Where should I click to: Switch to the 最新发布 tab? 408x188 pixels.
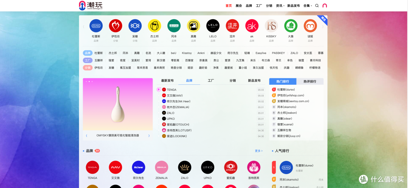click(x=167, y=81)
